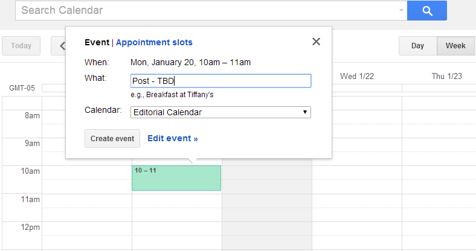
Task: Open the Appointment slots tab
Action: (154, 42)
